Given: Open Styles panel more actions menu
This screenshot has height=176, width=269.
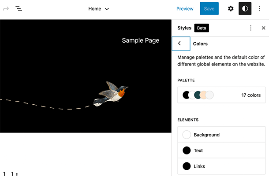Looking at the screenshot, I should [250, 28].
